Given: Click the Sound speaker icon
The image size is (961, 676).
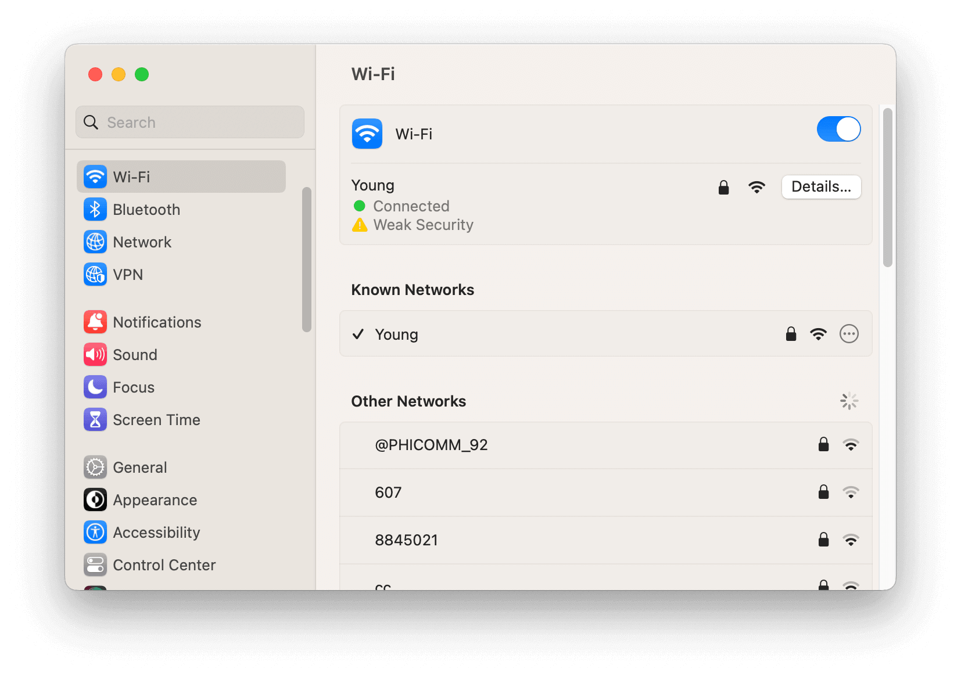Looking at the screenshot, I should pyautogui.click(x=95, y=354).
